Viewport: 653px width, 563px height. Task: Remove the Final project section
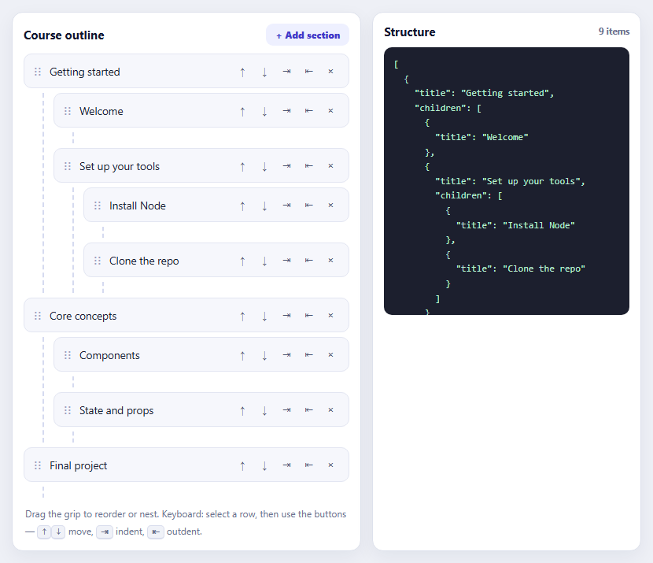[x=330, y=465]
